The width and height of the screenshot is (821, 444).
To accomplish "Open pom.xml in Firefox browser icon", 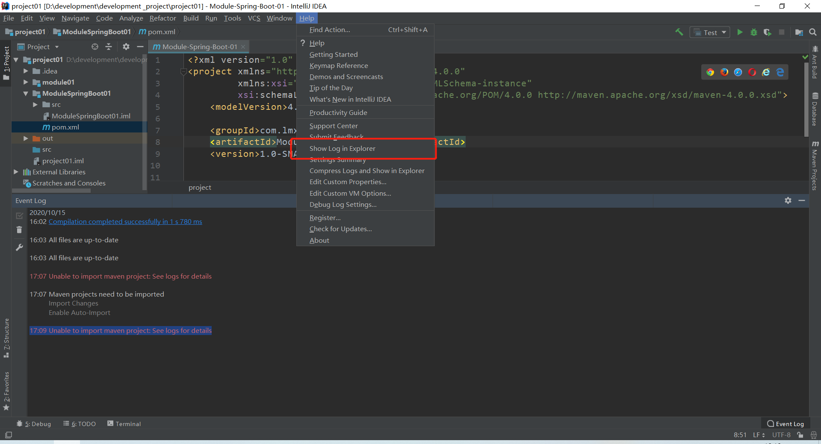I will tap(724, 72).
